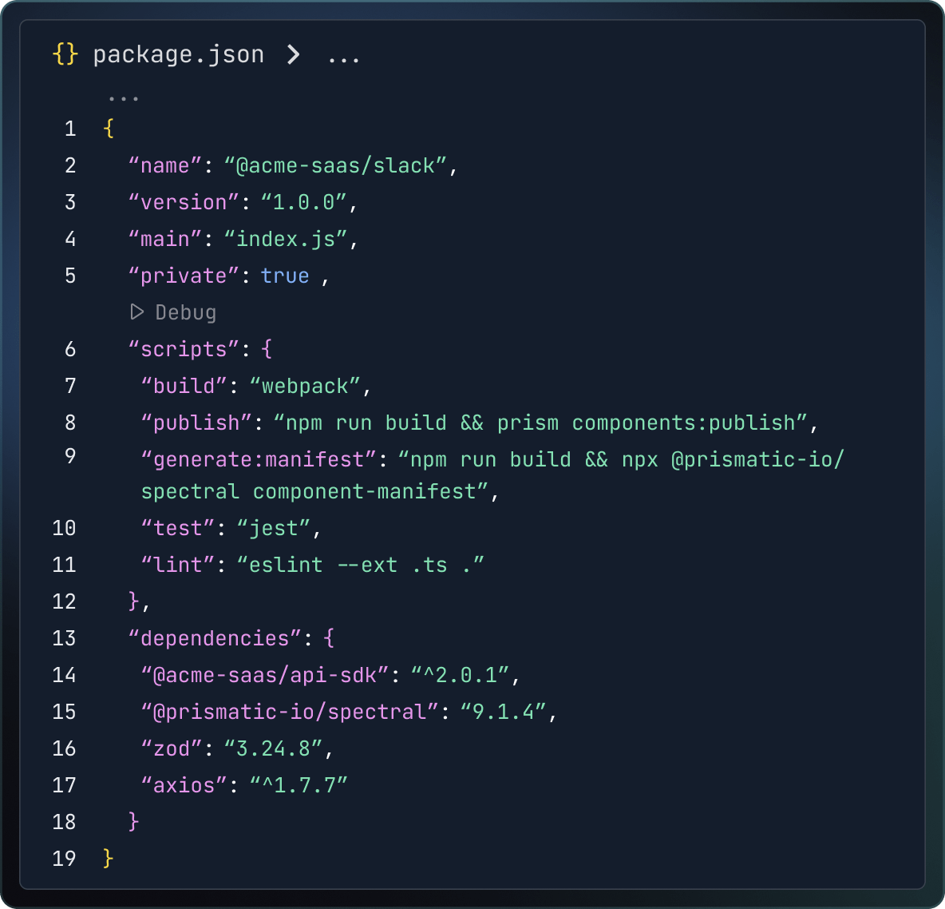Click line number 6 in the gutter
This screenshot has width=945, height=909.
(x=70, y=349)
